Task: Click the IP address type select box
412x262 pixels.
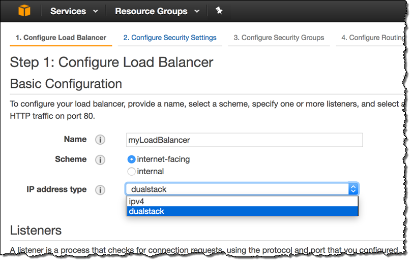Action: [x=242, y=189]
